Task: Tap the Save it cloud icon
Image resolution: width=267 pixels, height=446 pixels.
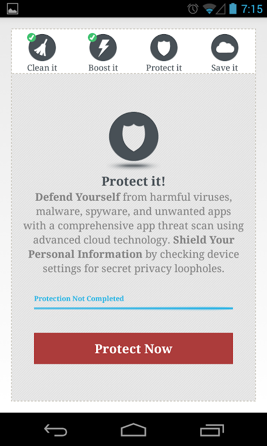Action: (224, 48)
